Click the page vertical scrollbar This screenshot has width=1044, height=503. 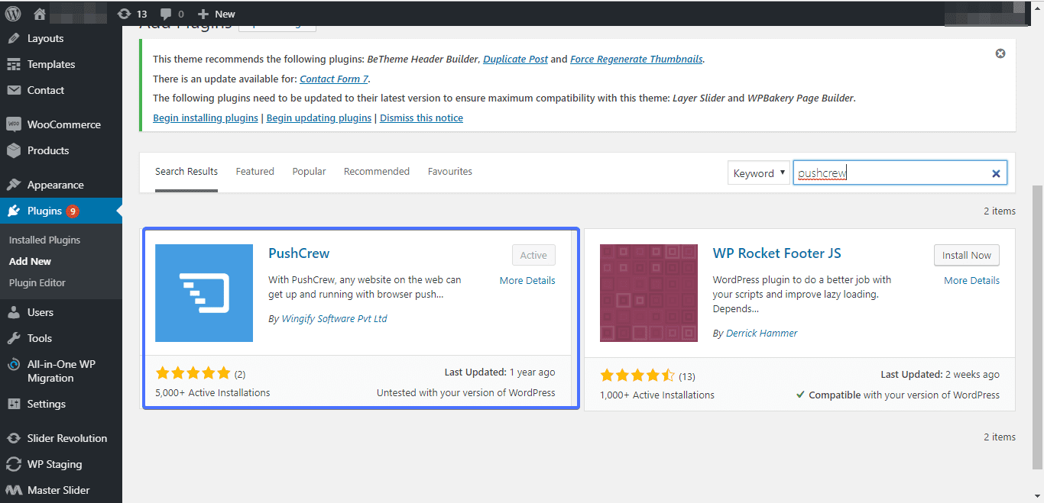point(1038,327)
